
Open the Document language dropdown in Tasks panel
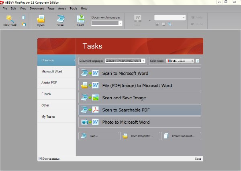(x=125, y=61)
